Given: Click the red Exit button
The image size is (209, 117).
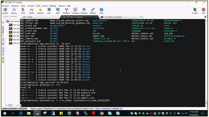Looking at the screenshot, I should click(203, 11).
